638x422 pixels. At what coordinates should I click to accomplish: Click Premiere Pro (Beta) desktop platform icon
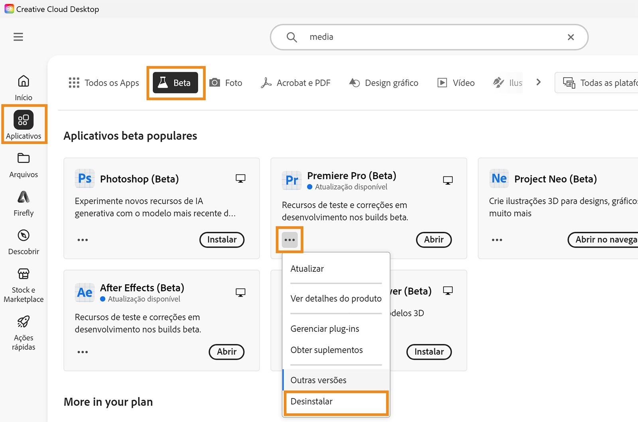tap(448, 181)
